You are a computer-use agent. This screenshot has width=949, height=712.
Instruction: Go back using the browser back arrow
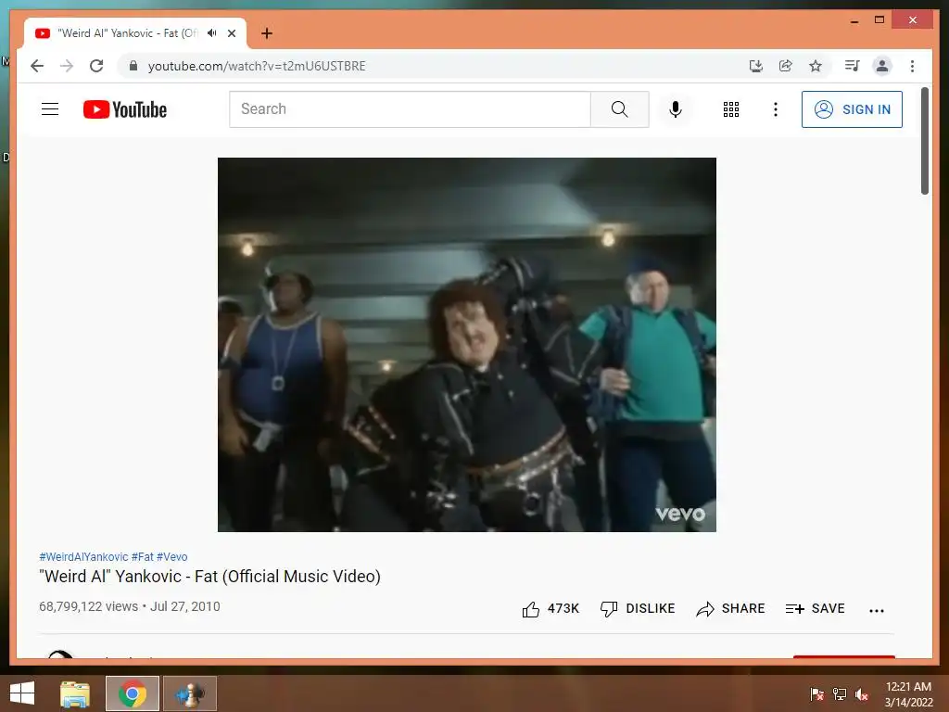pyautogui.click(x=37, y=66)
